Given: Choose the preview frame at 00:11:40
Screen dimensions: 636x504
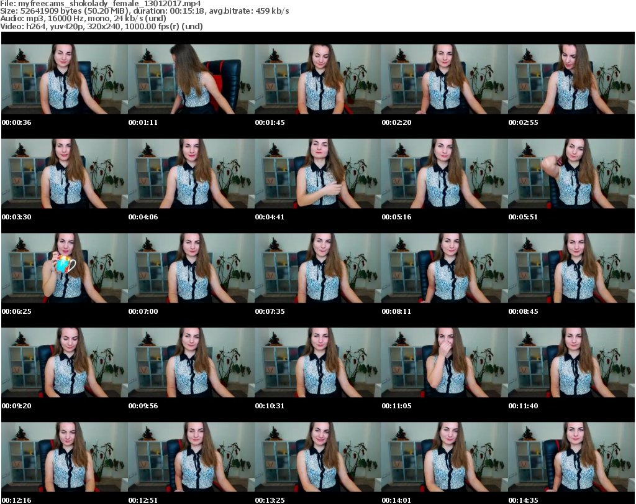Looking at the screenshot, I should [571, 363].
